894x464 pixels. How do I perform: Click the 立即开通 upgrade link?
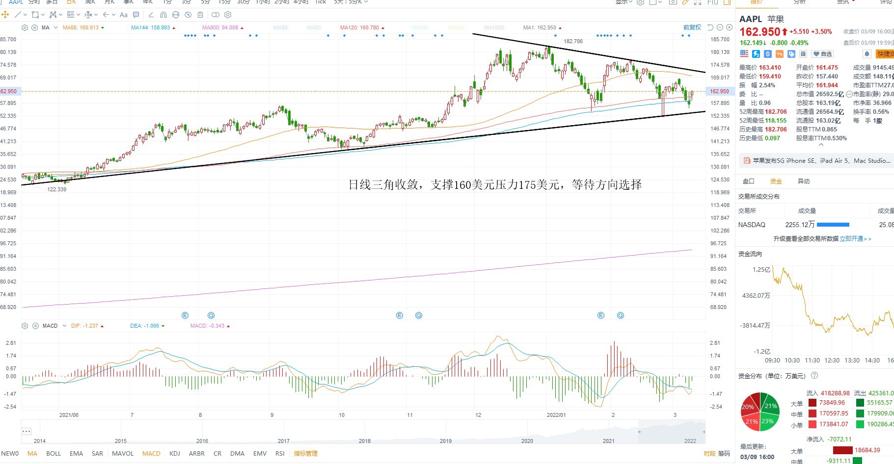[855, 239]
